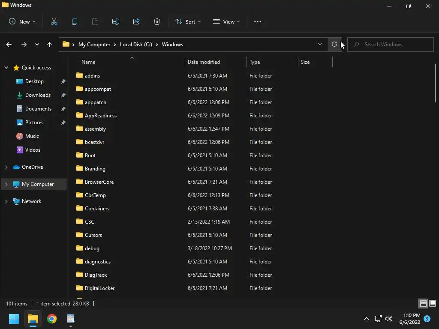Expand the My Computer tree node
This screenshot has height=329, width=439.
(6, 184)
